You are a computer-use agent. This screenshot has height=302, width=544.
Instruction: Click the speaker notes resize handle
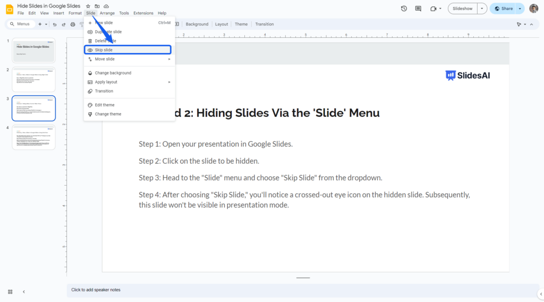point(303,278)
